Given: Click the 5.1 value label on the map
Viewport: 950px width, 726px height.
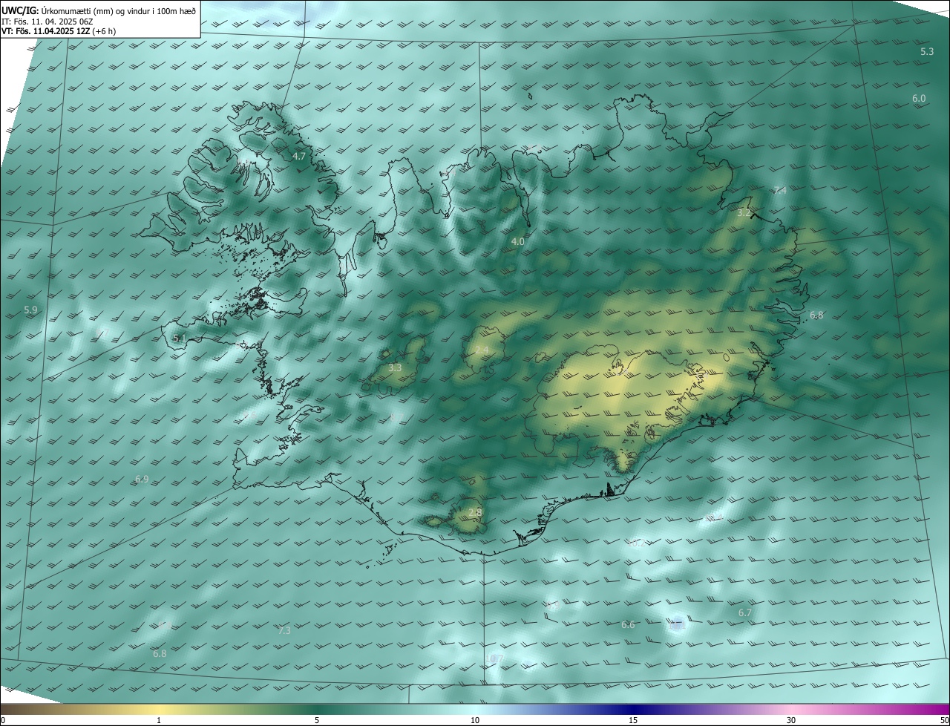Looking at the screenshot, I should [x=179, y=338].
